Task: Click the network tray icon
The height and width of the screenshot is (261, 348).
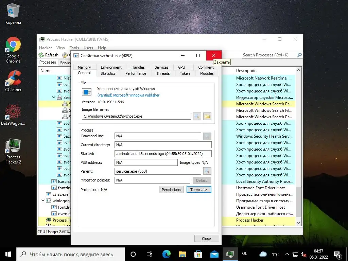Action: tap(295, 254)
